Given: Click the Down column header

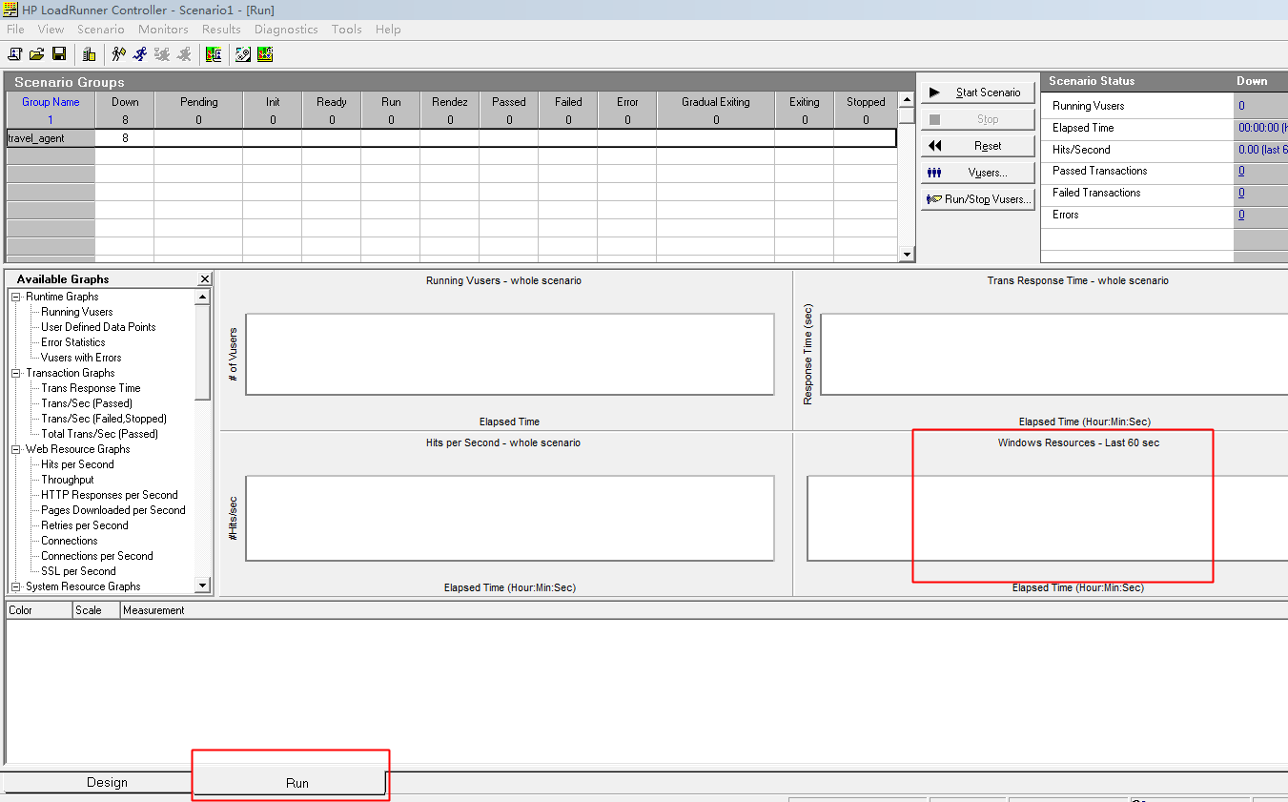Looking at the screenshot, I should (125, 102).
